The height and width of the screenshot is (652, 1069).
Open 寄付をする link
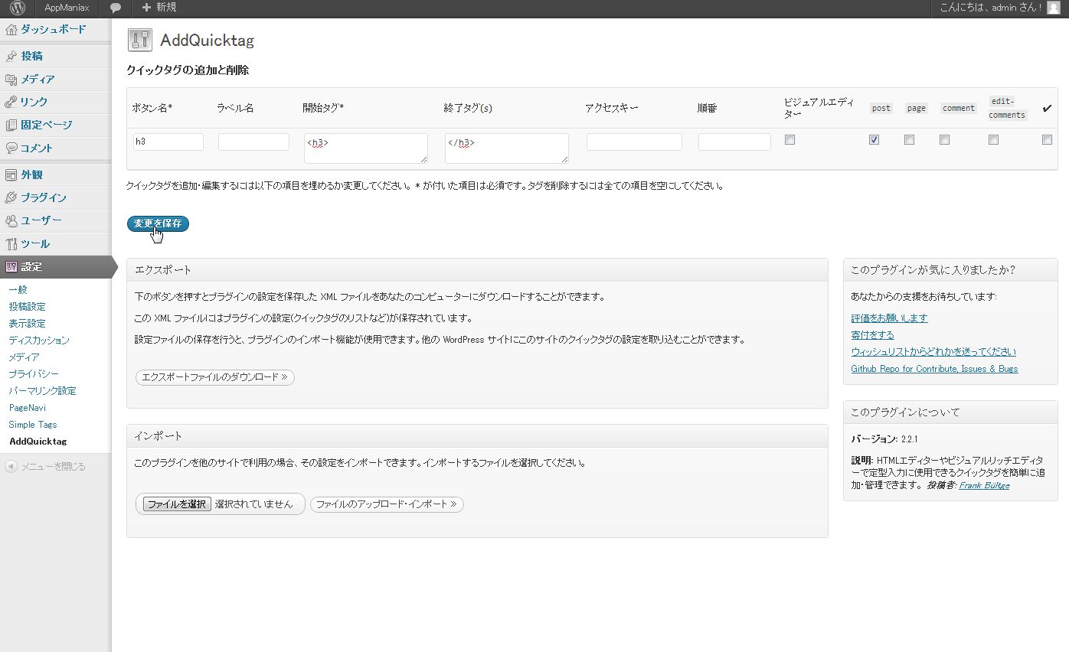pyautogui.click(x=872, y=334)
